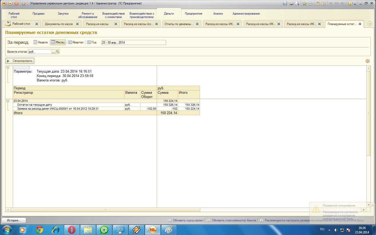Screen dimensions: 376x235
Task: Switch to the Документы по кассе tab
Action: (x=59, y=24)
